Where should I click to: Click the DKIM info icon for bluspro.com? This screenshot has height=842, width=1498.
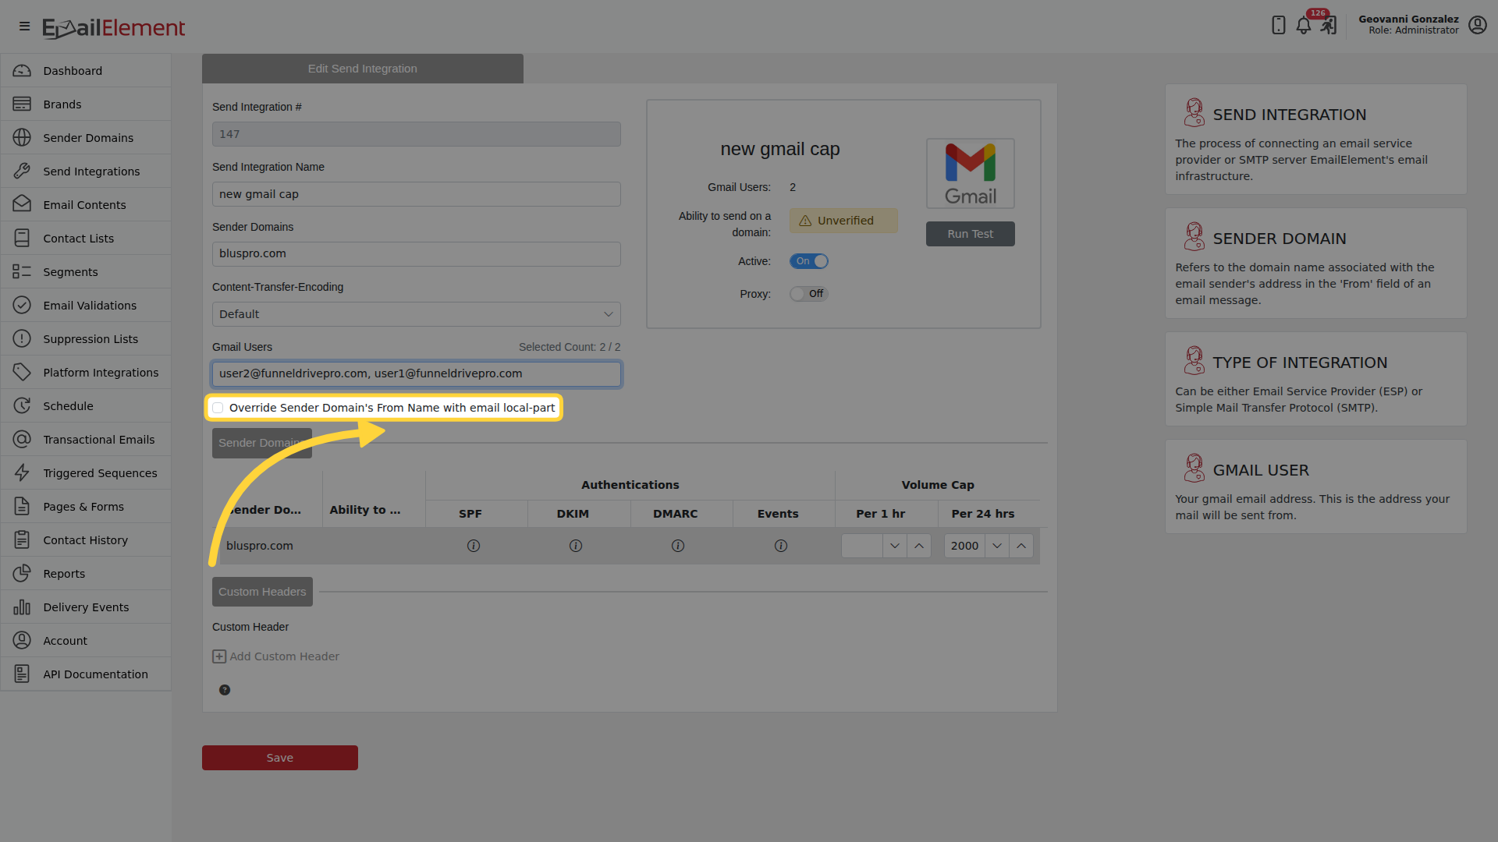pyautogui.click(x=576, y=546)
